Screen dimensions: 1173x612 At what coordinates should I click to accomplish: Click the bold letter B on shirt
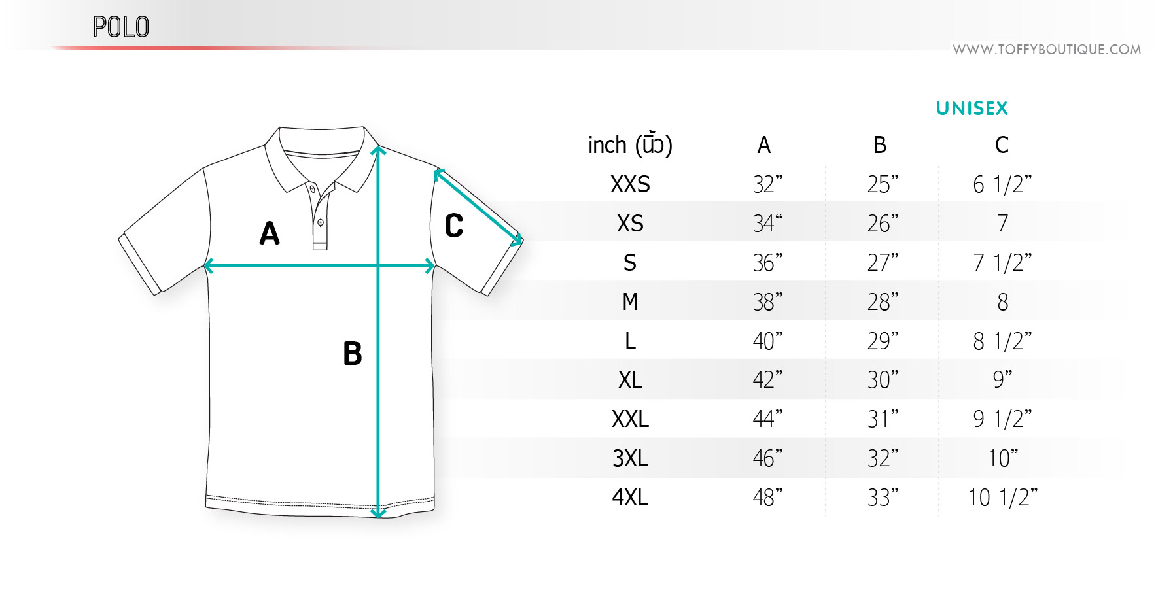[353, 354]
